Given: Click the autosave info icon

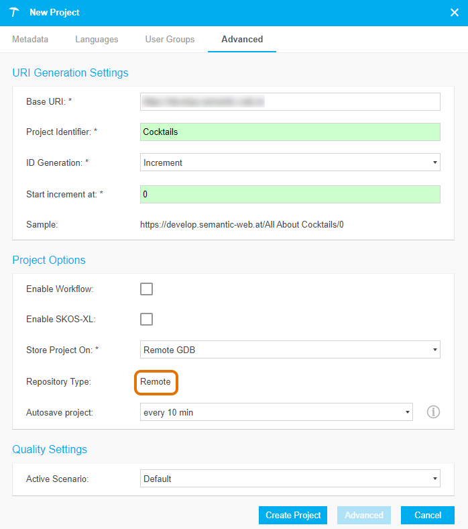Looking at the screenshot, I should click(x=433, y=412).
